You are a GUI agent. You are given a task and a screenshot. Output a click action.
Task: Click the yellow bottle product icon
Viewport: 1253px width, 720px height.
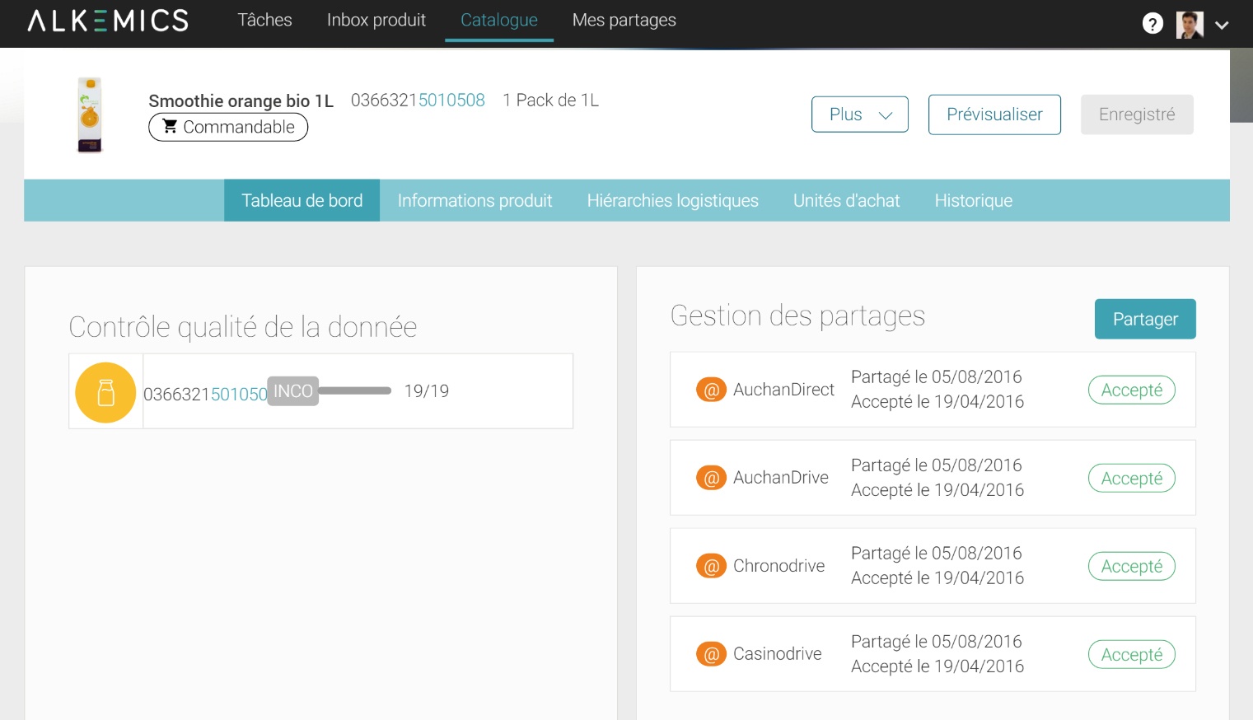pos(105,392)
